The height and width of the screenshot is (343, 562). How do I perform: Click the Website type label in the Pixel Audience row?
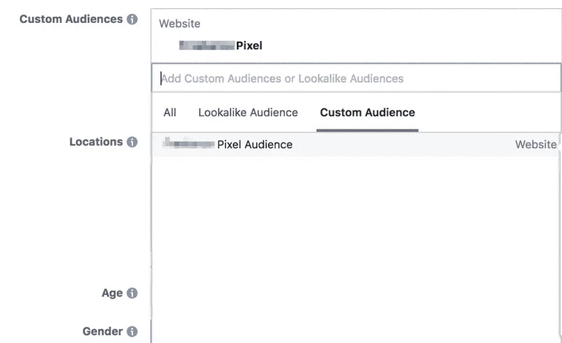click(x=536, y=144)
